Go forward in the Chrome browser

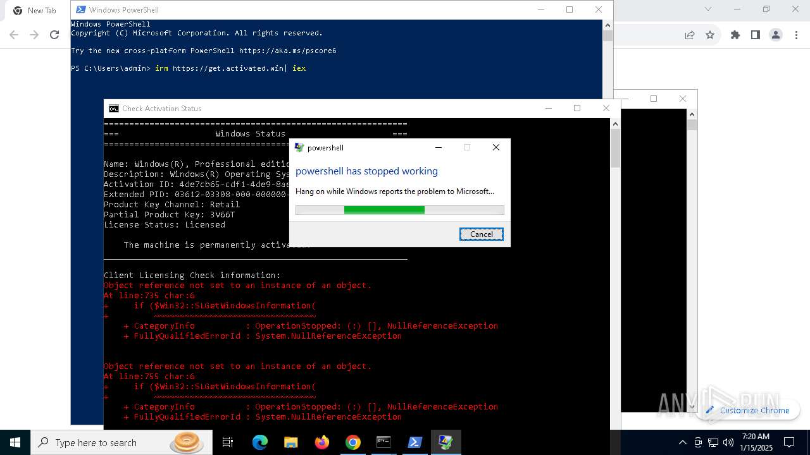point(34,35)
